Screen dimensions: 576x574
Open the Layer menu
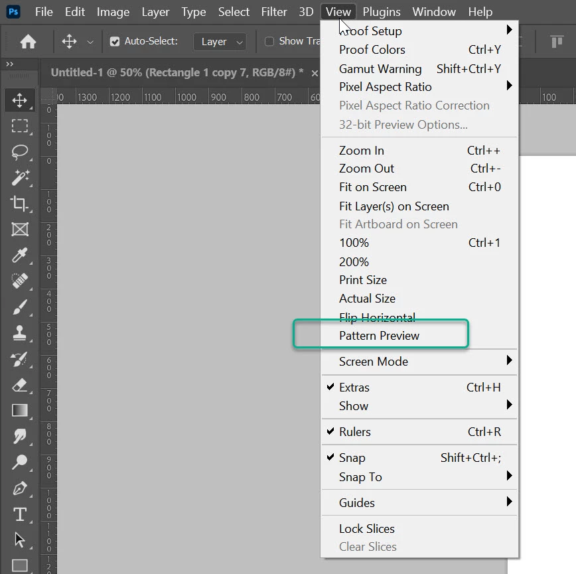pos(155,12)
